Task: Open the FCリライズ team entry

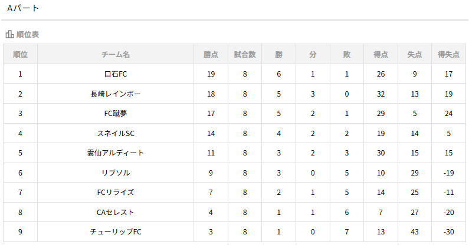Action: (x=116, y=193)
